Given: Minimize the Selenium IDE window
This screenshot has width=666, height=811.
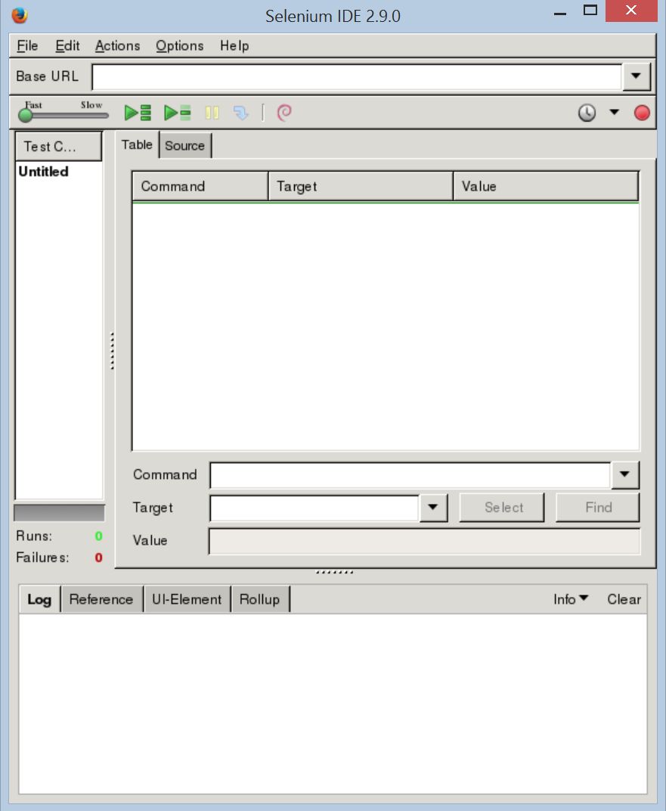Looking at the screenshot, I should [x=560, y=14].
